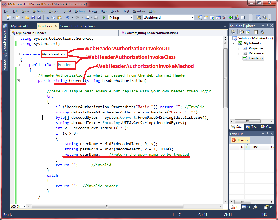Open the Build menu

[x=67, y=11]
